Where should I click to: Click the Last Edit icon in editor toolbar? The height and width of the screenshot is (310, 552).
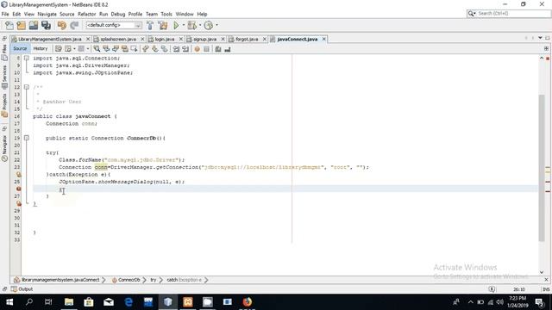point(59,49)
